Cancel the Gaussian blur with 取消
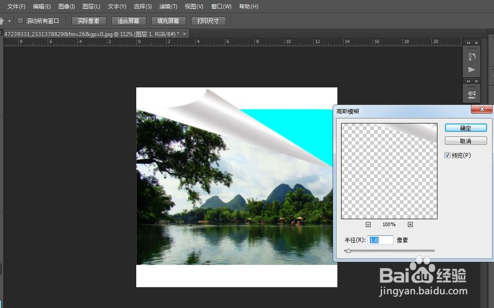 (466, 141)
